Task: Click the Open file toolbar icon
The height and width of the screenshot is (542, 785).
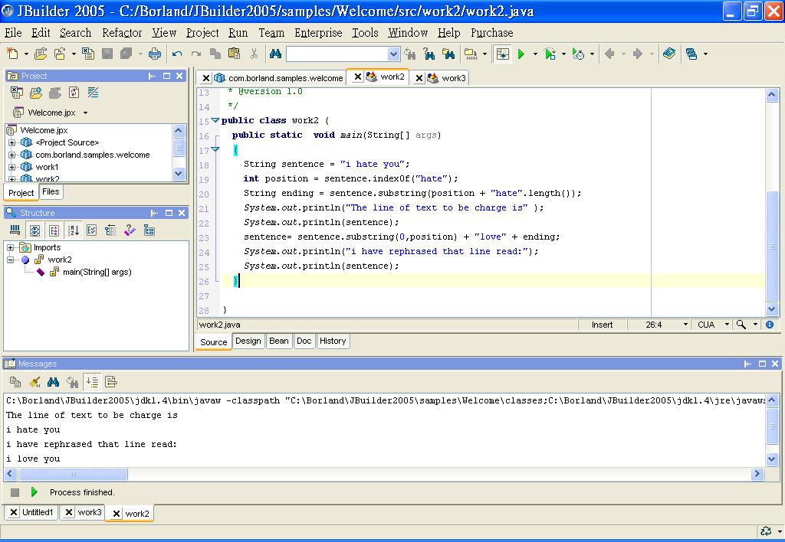Action: tap(41, 54)
